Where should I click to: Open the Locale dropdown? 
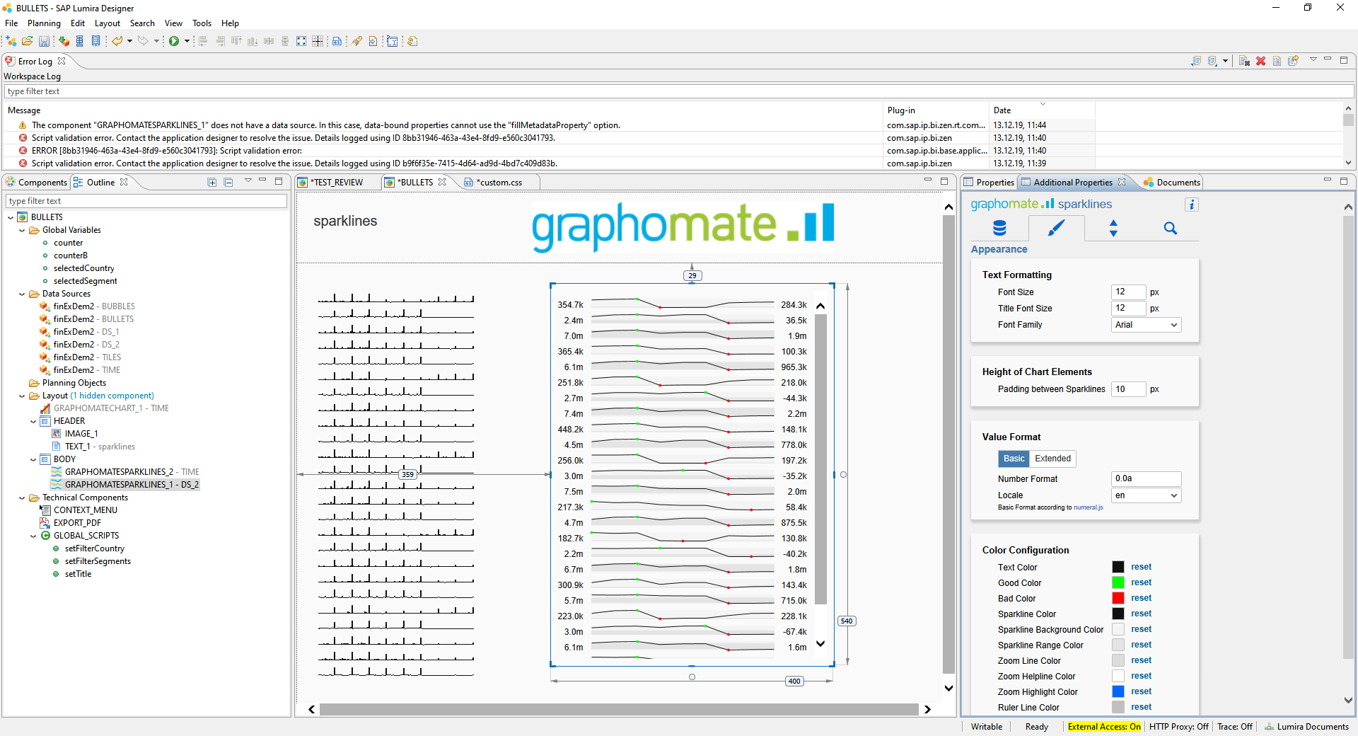pos(1147,495)
